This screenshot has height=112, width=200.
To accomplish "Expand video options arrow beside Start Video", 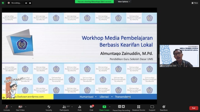I will click(26, 107).
